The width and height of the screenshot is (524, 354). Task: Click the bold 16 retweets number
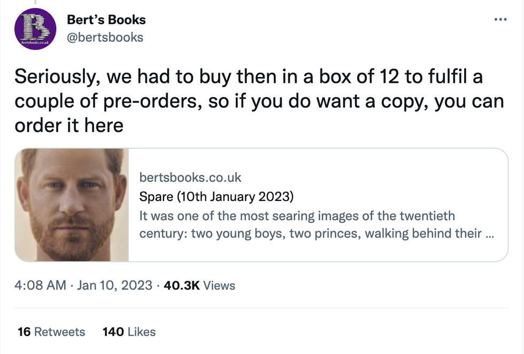24,332
